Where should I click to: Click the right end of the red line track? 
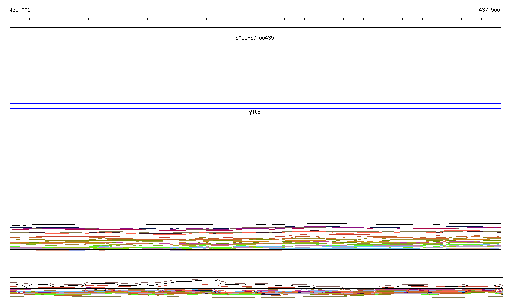click(499, 168)
